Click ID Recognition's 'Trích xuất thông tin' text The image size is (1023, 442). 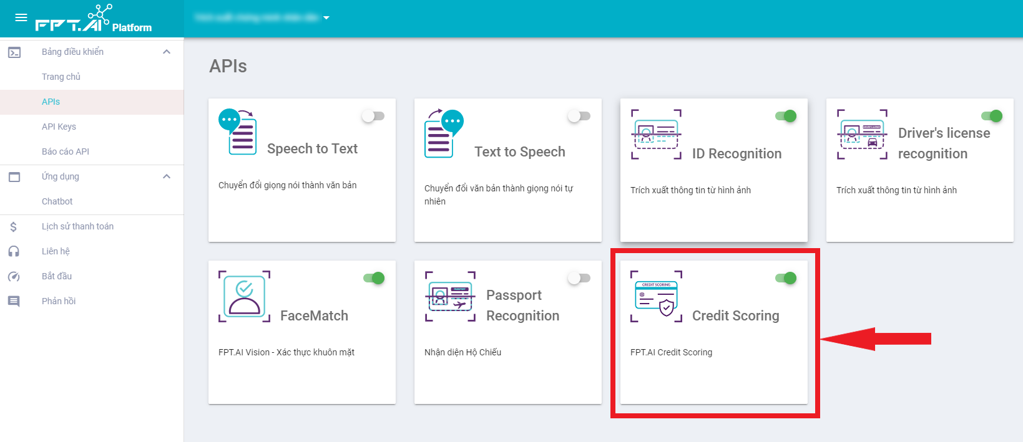point(690,190)
